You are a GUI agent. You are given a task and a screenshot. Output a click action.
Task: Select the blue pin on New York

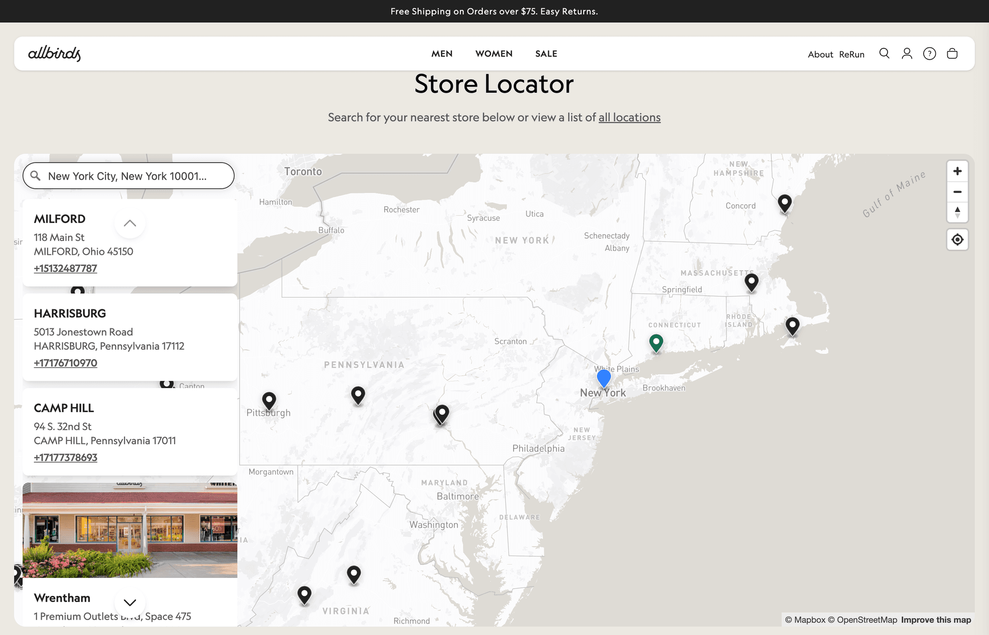tap(603, 377)
